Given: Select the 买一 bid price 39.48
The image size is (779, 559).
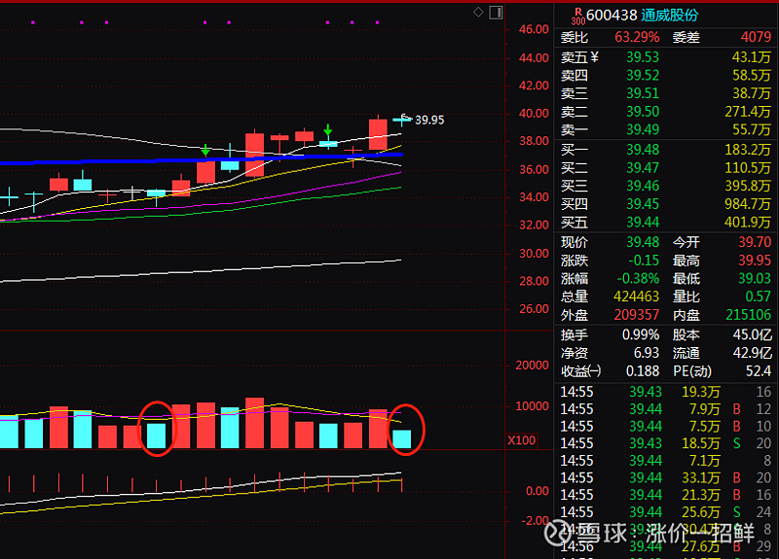Looking at the screenshot, I should point(643,150).
